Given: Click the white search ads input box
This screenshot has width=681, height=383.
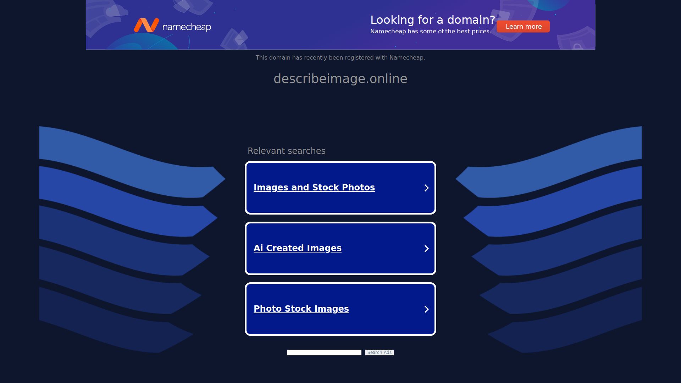Looking at the screenshot, I should coord(324,352).
